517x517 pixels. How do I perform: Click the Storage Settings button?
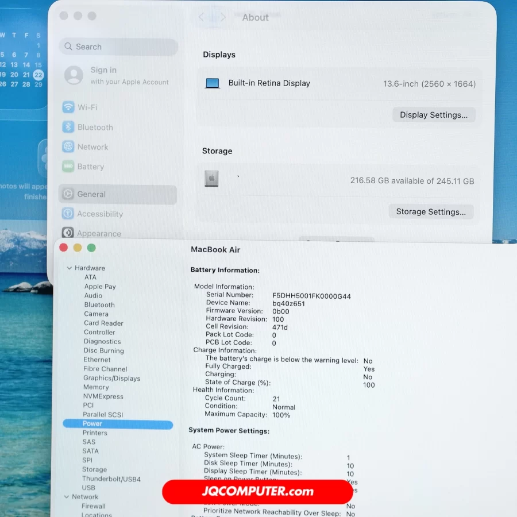point(431,211)
